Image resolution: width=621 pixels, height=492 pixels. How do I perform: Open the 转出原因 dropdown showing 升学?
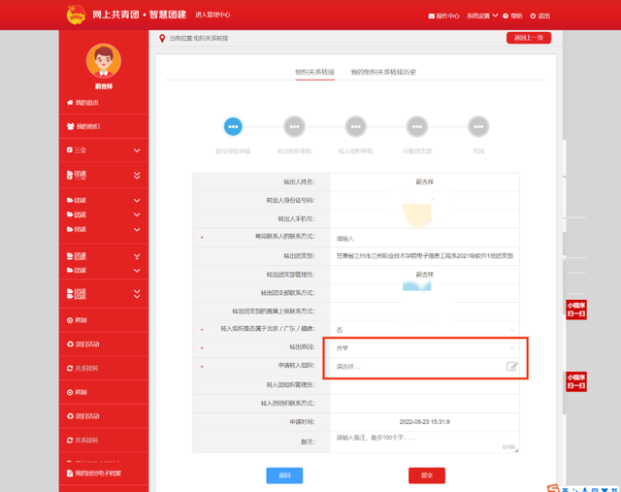tap(425, 347)
